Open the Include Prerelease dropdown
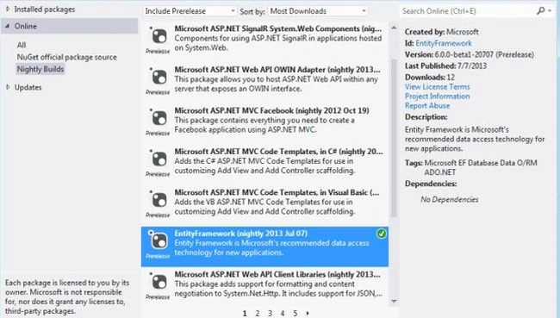 190,11
